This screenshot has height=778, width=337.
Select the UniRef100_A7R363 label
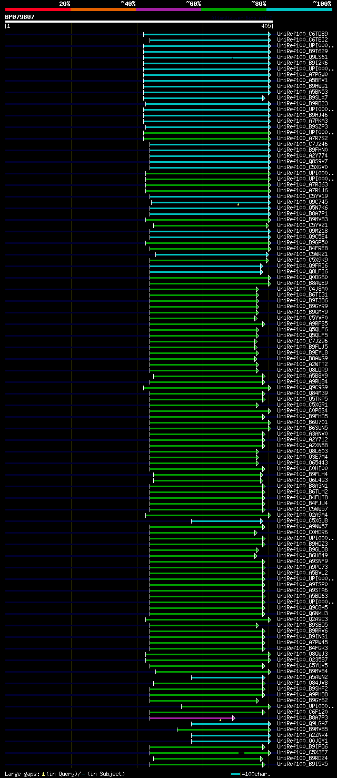[x=302, y=184]
